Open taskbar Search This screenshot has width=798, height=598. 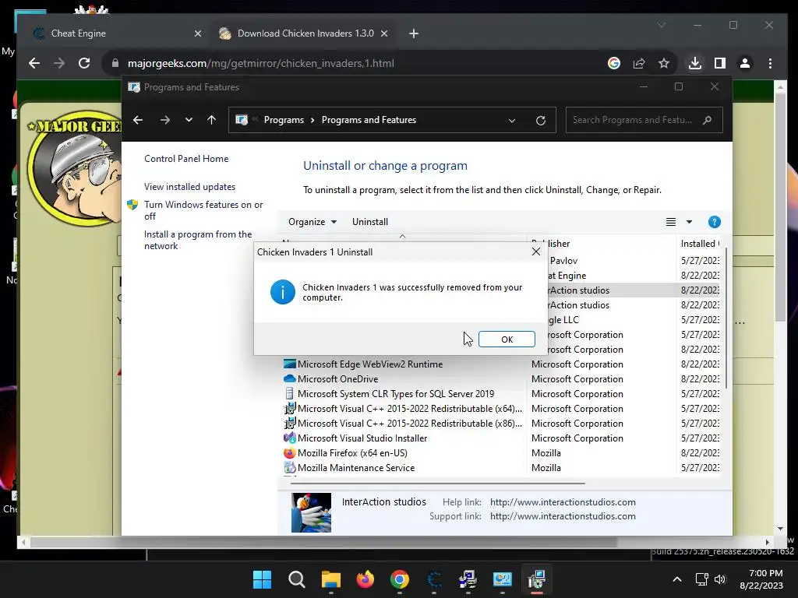tap(297, 579)
